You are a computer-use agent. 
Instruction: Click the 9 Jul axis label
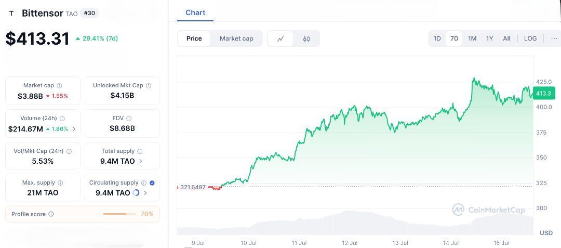tap(199, 243)
